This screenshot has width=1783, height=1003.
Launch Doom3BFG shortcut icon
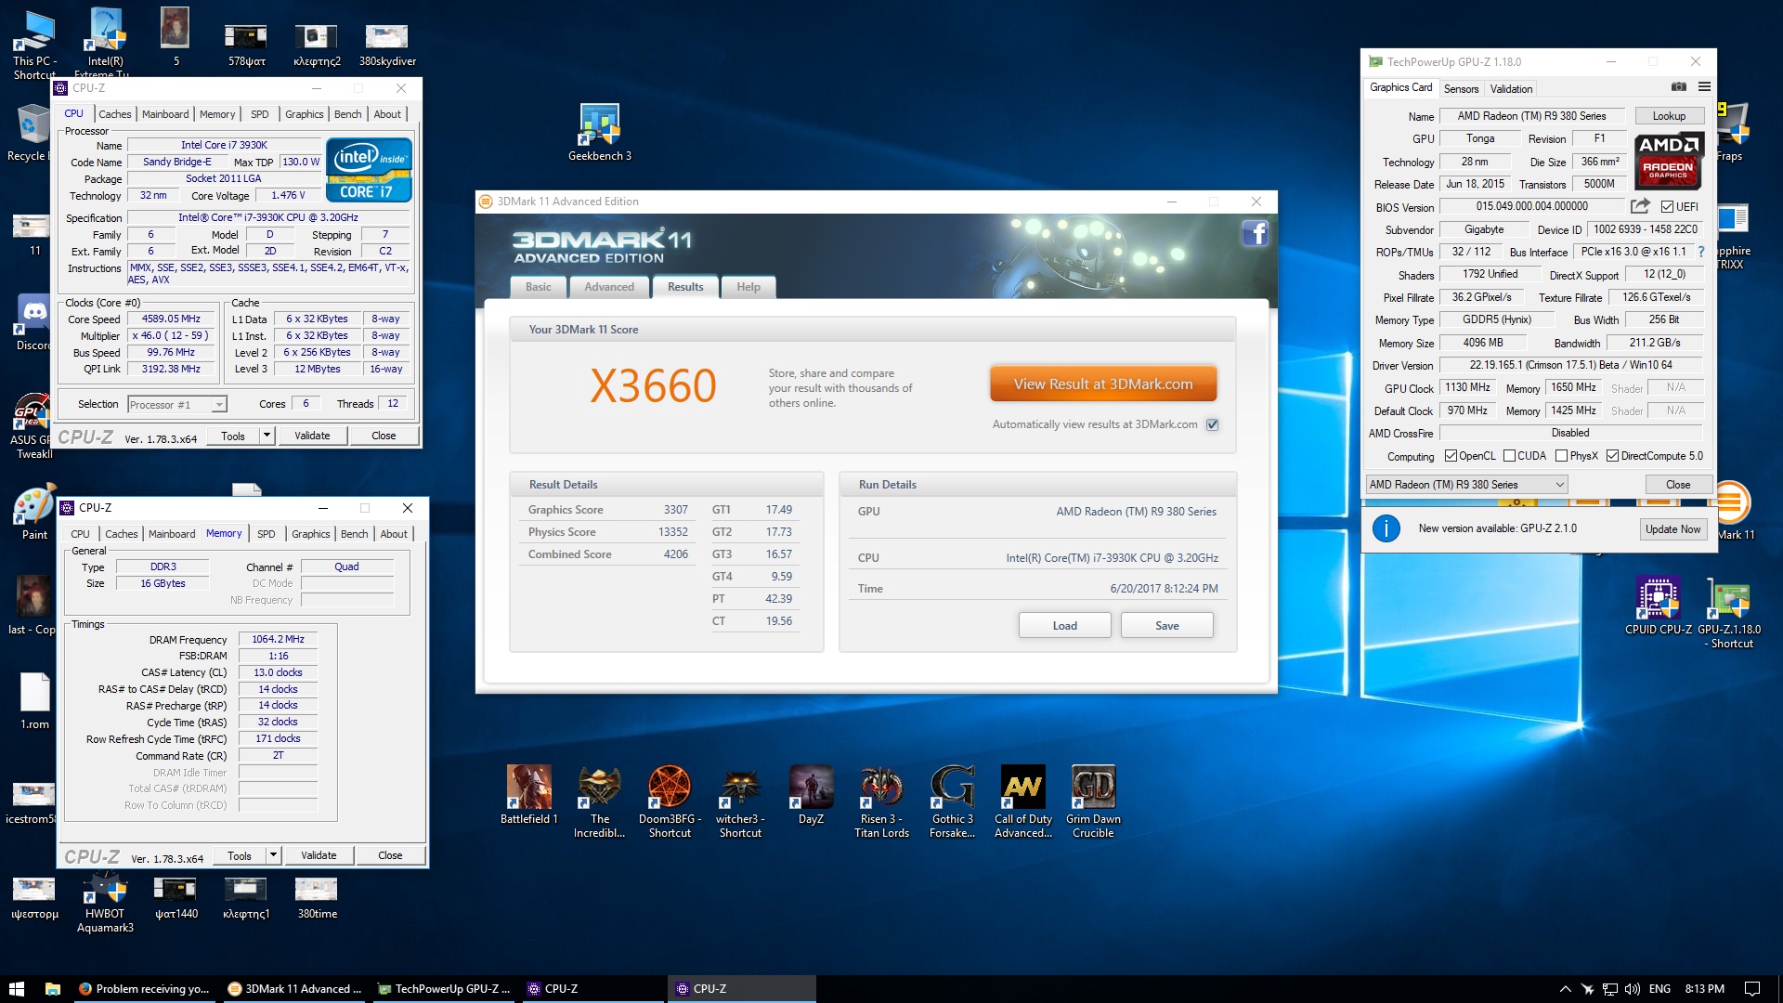coord(670,801)
